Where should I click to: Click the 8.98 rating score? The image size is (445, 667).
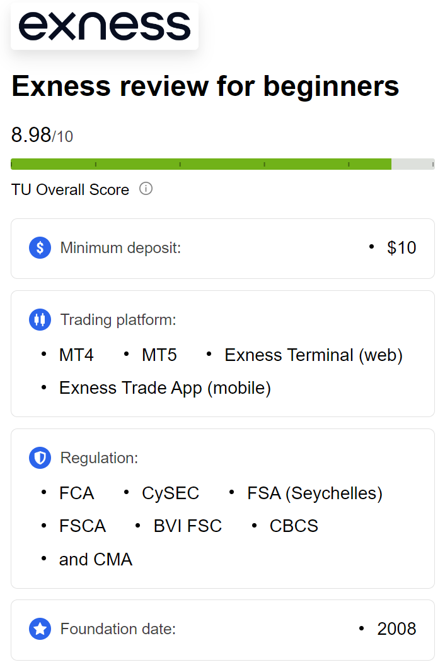click(x=32, y=134)
